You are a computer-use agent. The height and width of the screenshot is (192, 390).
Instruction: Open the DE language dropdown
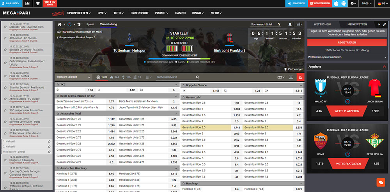[x=382, y=4]
